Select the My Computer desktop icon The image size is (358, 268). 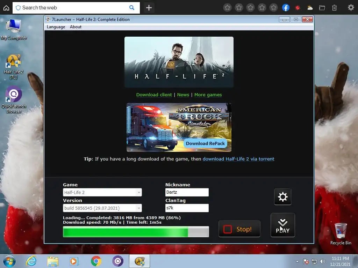point(14,30)
